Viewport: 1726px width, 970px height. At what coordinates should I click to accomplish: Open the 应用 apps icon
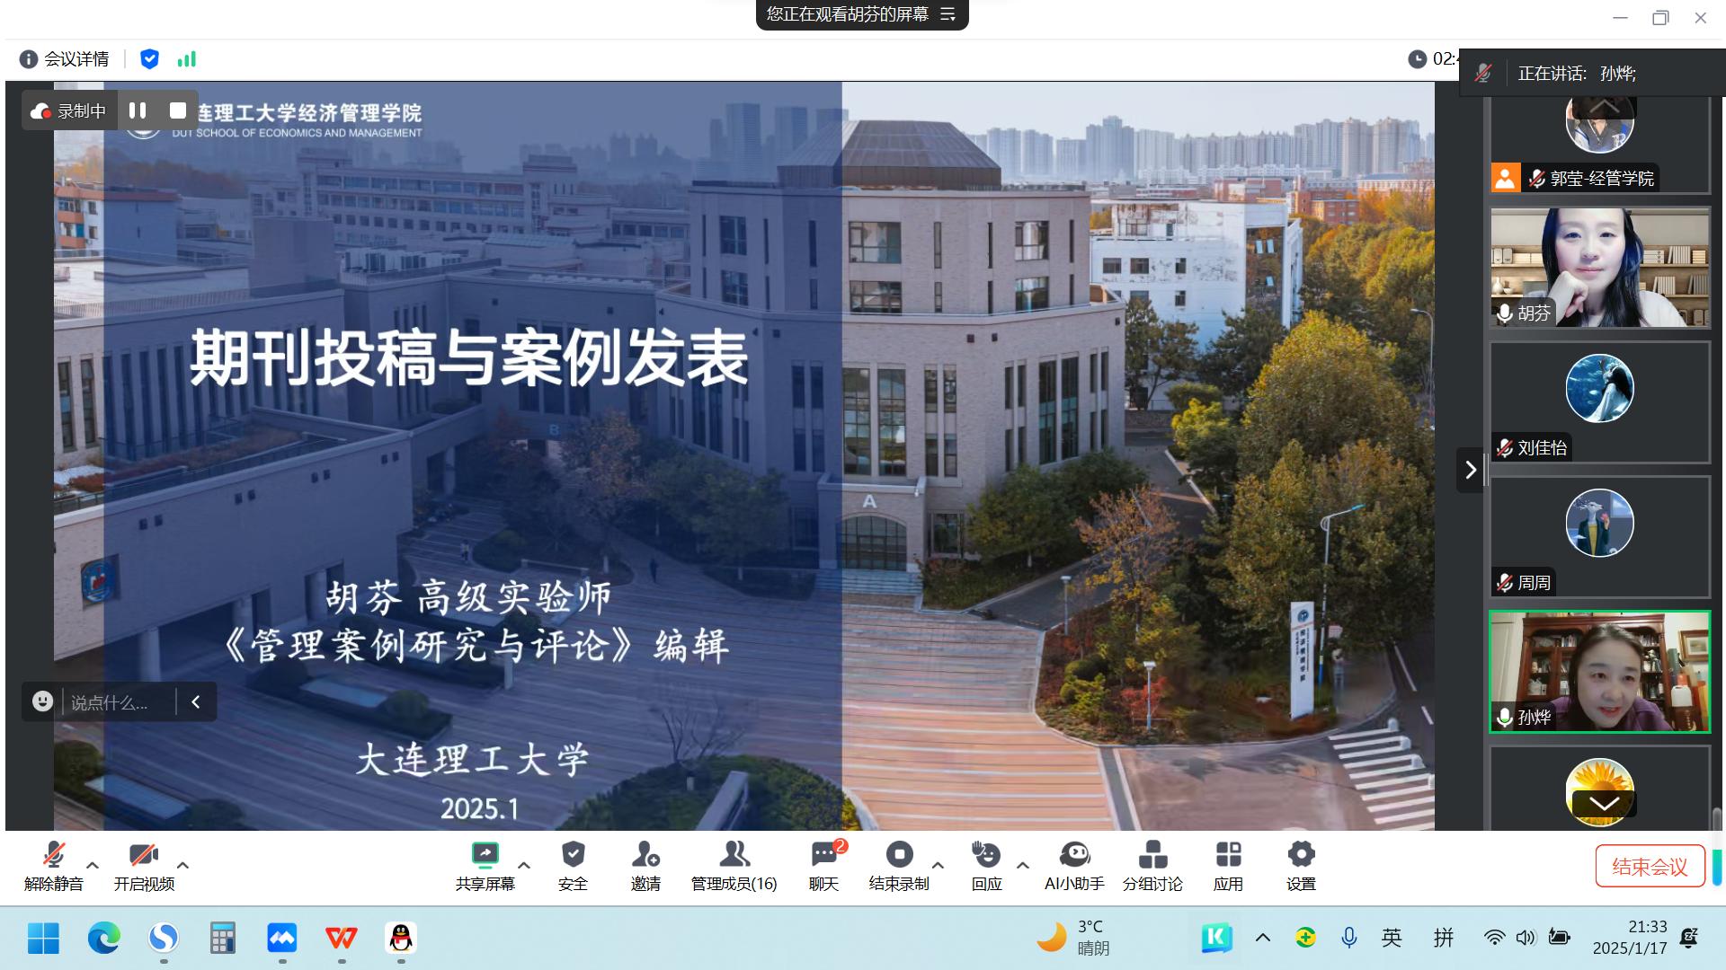[x=1228, y=855]
